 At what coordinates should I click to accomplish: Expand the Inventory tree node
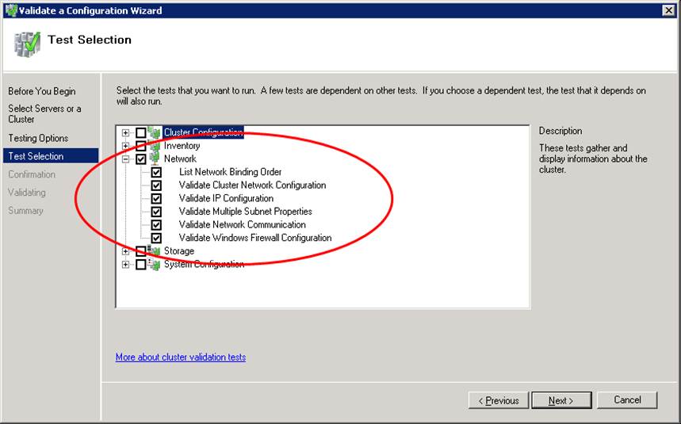[125, 146]
